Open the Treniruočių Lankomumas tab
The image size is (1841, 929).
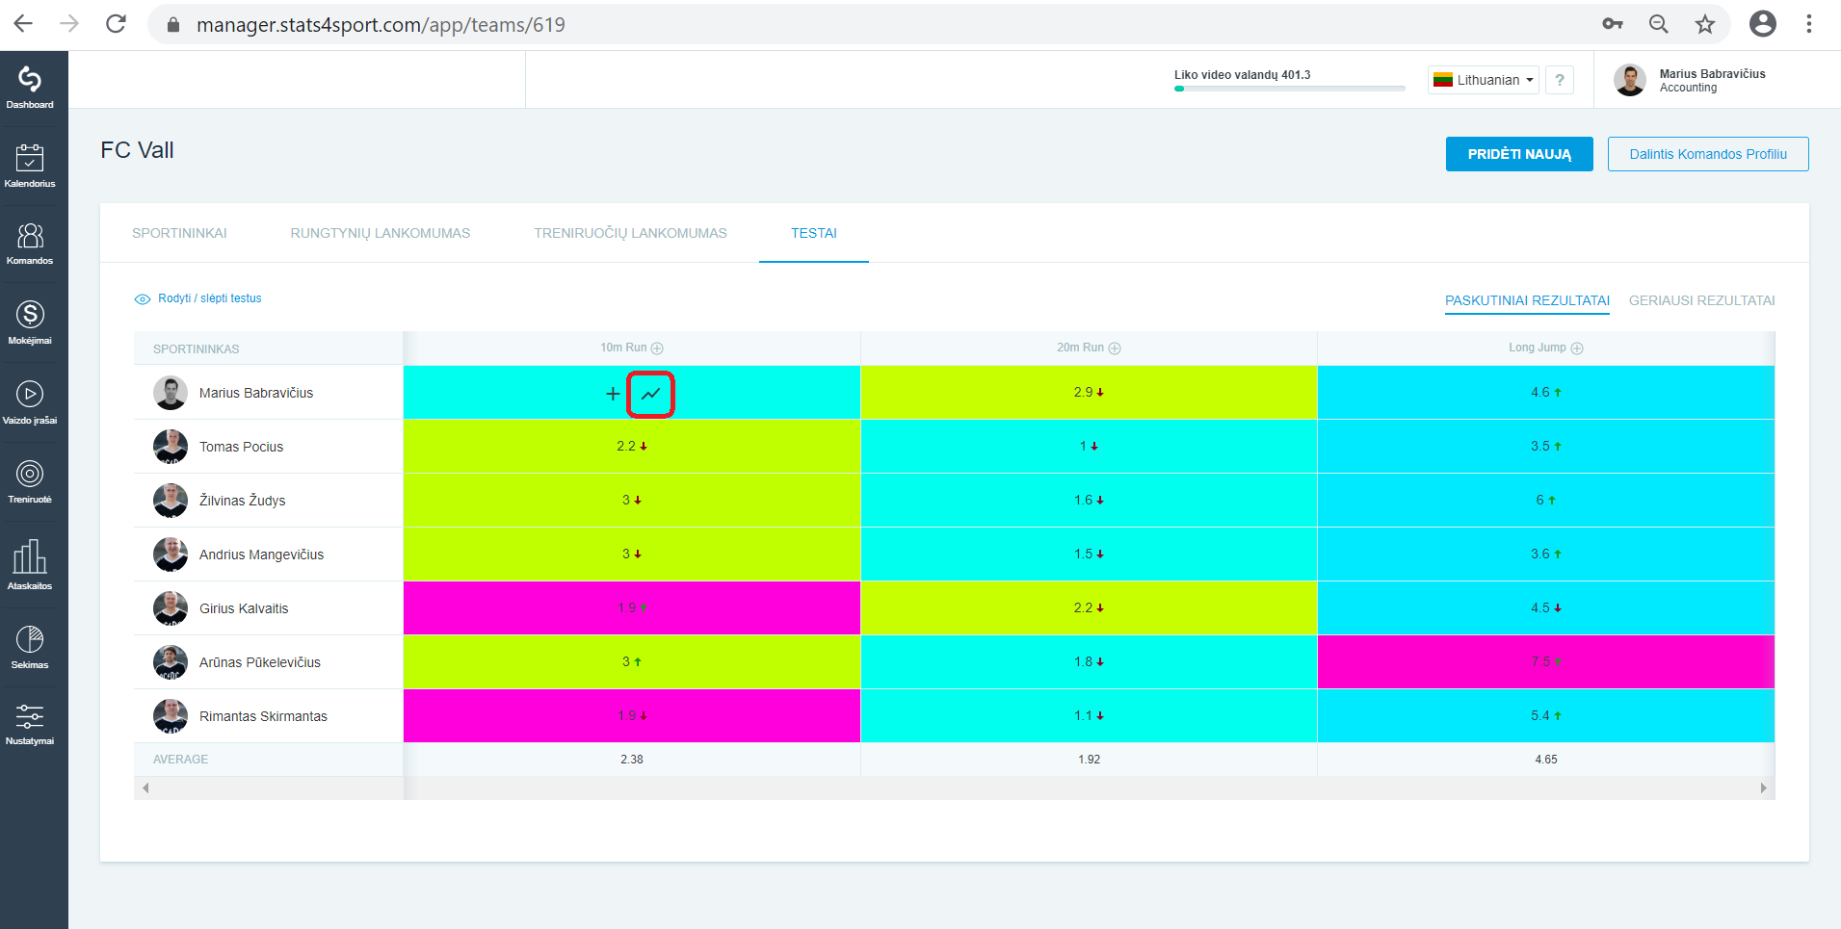point(630,233)
